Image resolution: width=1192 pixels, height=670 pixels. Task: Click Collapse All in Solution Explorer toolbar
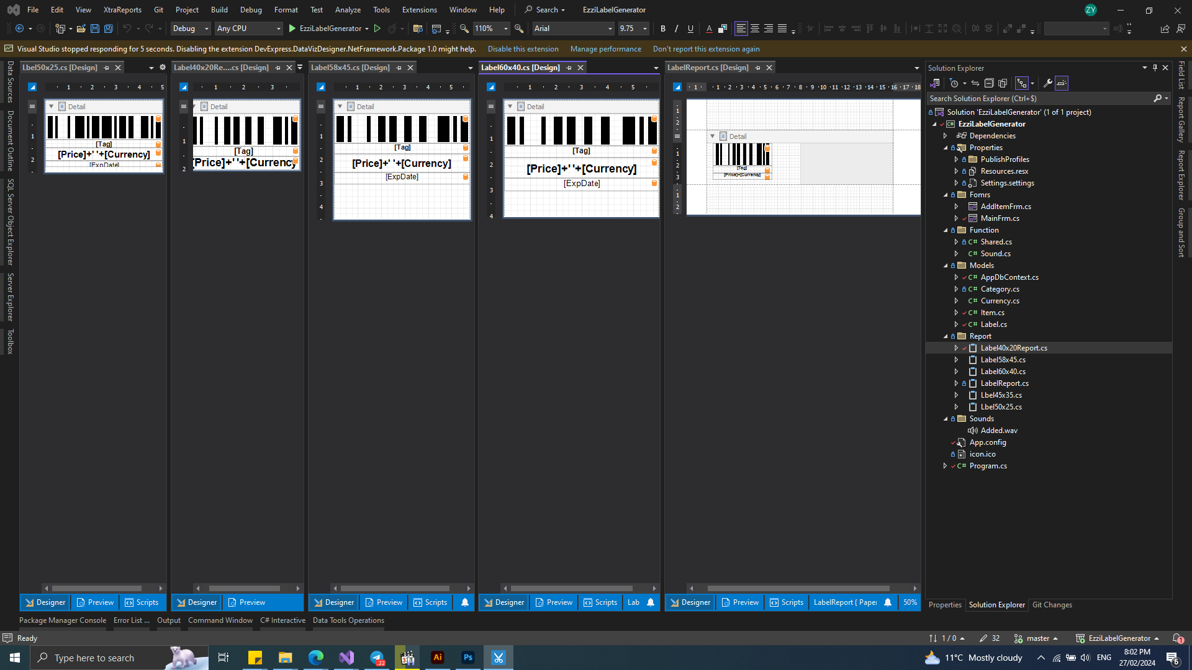coord(989,83)
